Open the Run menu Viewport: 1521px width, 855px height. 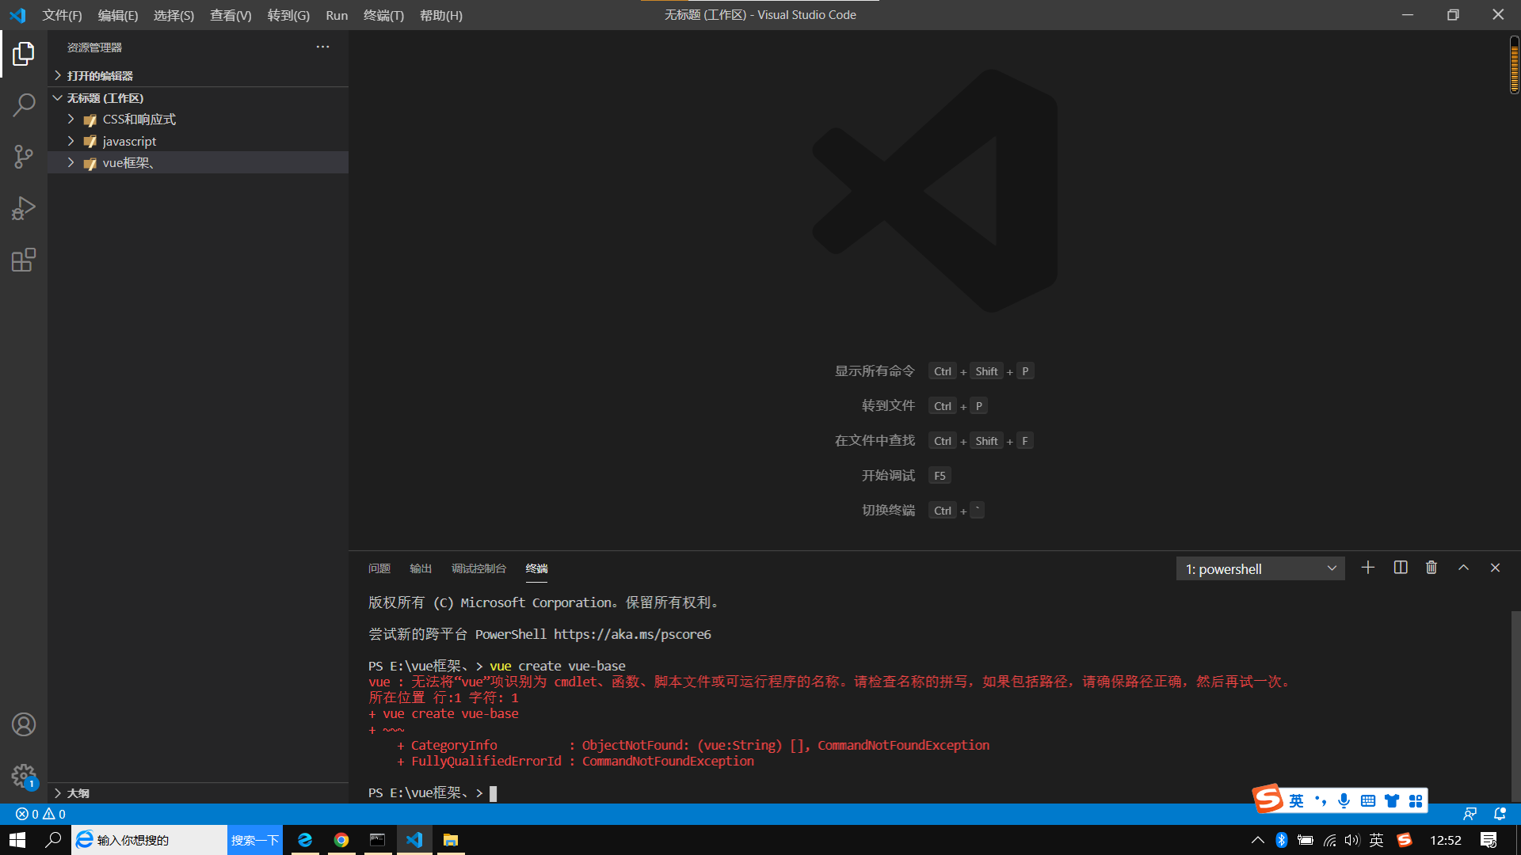[337, 15]
